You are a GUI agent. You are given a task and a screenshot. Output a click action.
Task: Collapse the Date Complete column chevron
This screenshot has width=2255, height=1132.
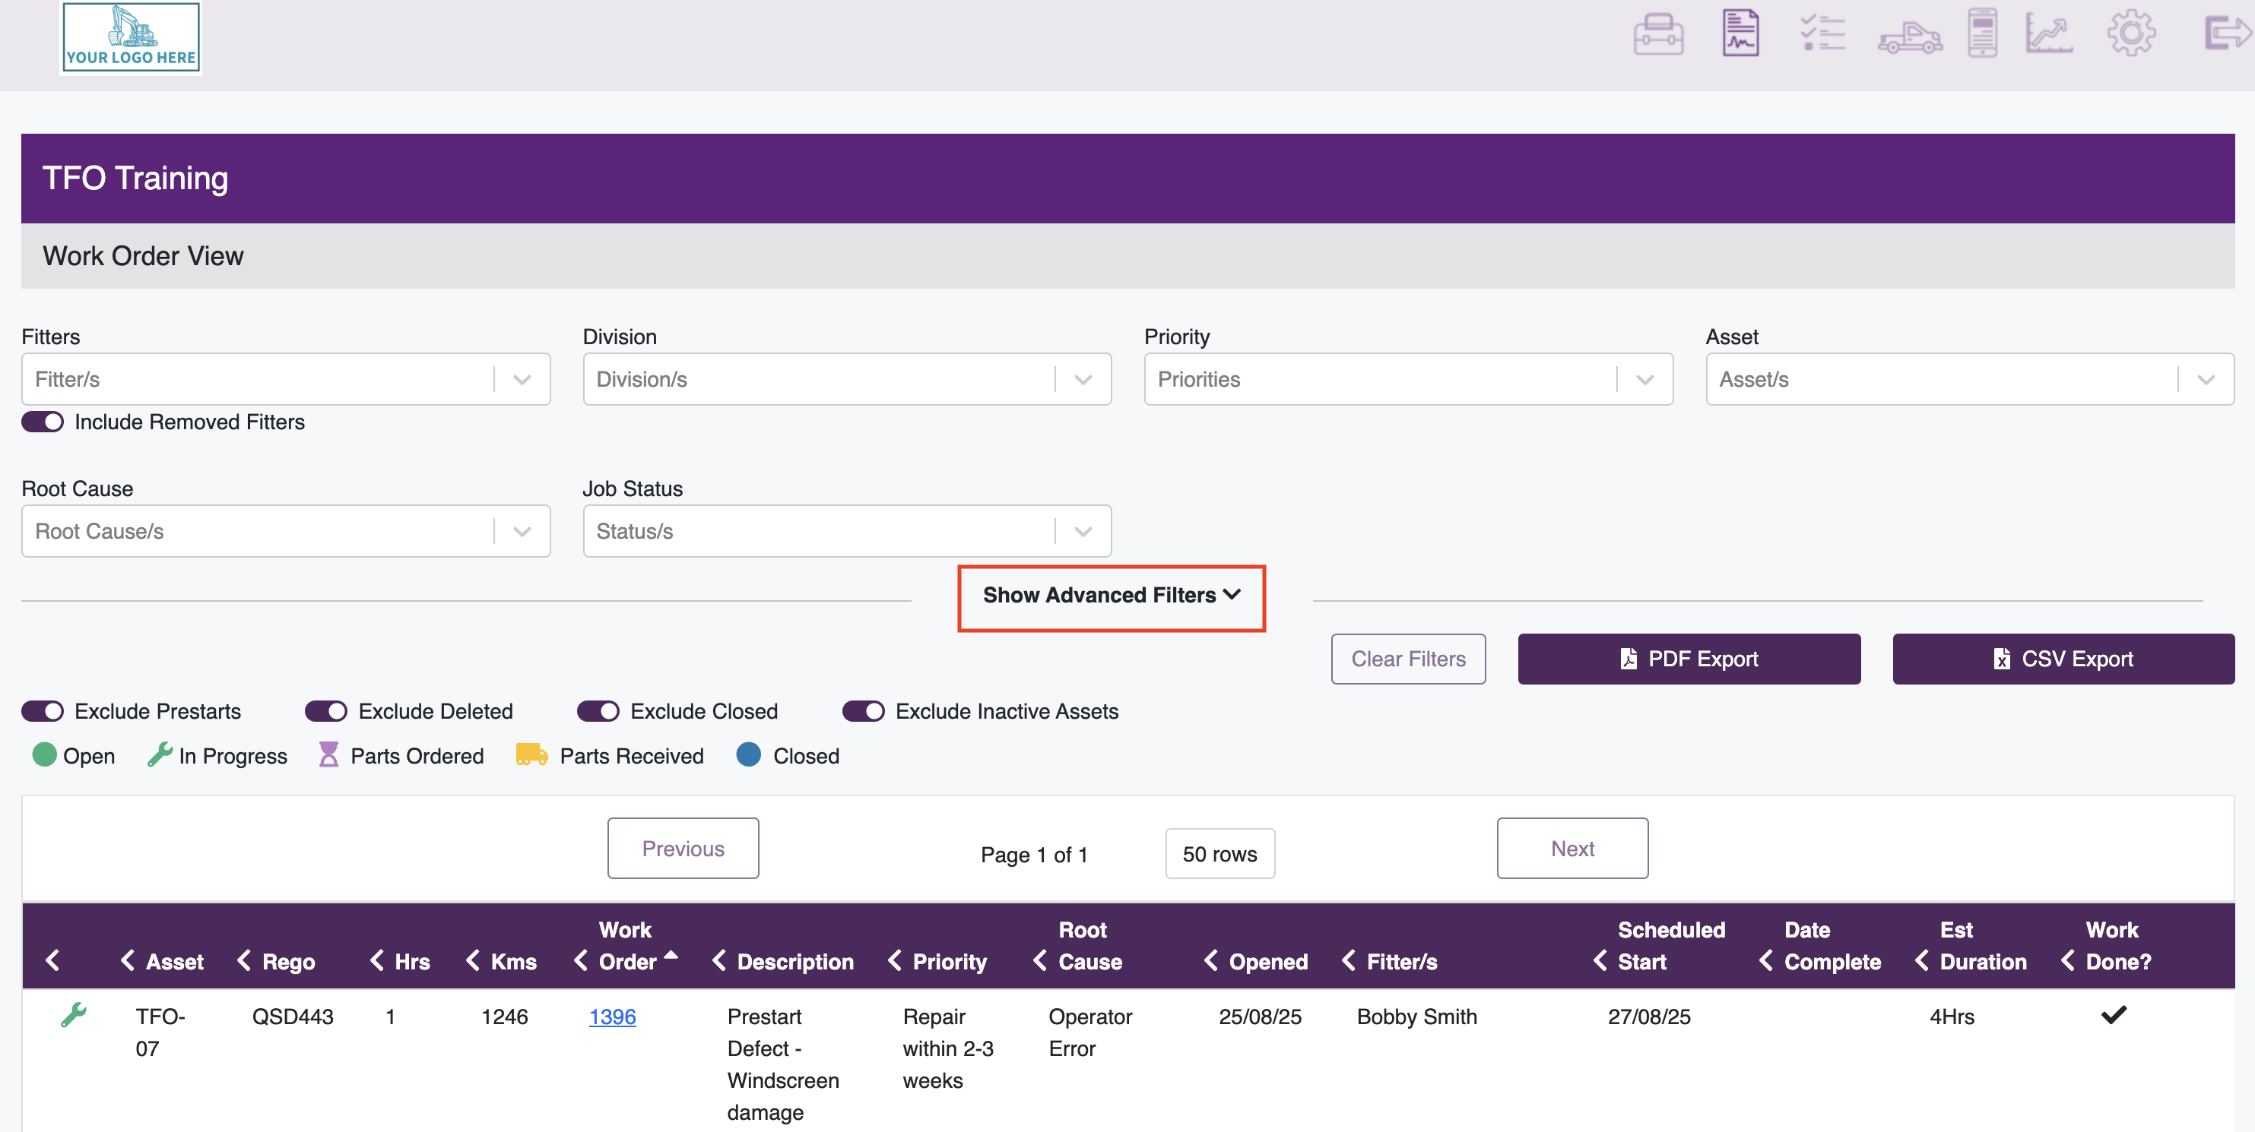pyautogui.click(x=1767, y=960)
